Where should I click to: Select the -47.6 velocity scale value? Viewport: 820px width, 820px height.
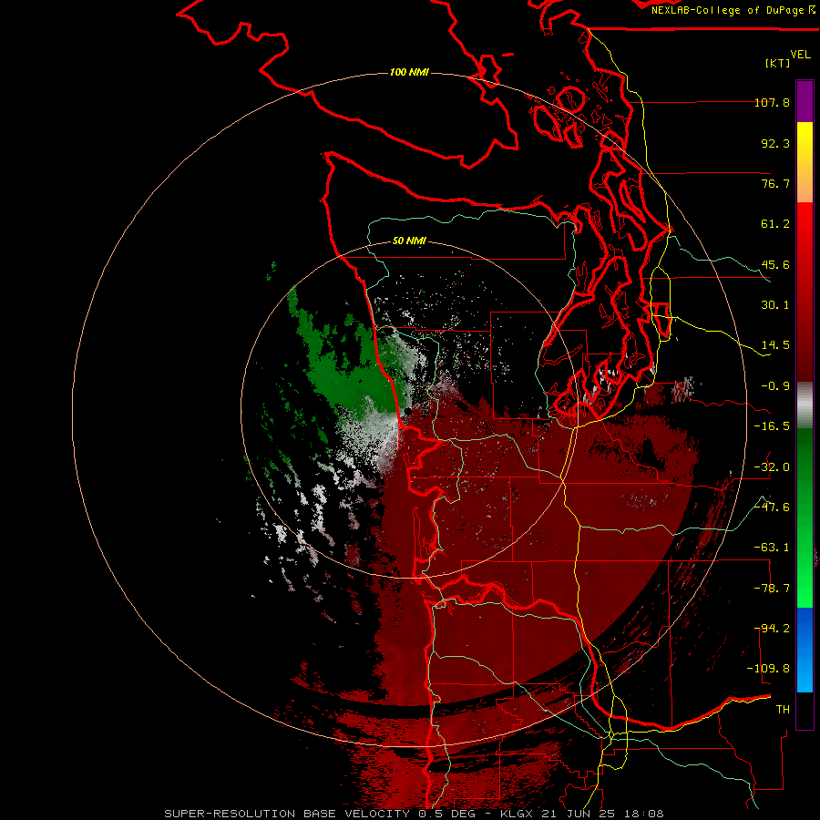(x=772, y=507)
